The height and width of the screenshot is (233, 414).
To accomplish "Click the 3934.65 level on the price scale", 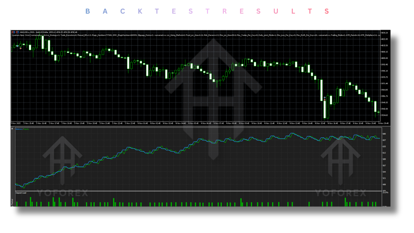I will pos(384,115).
